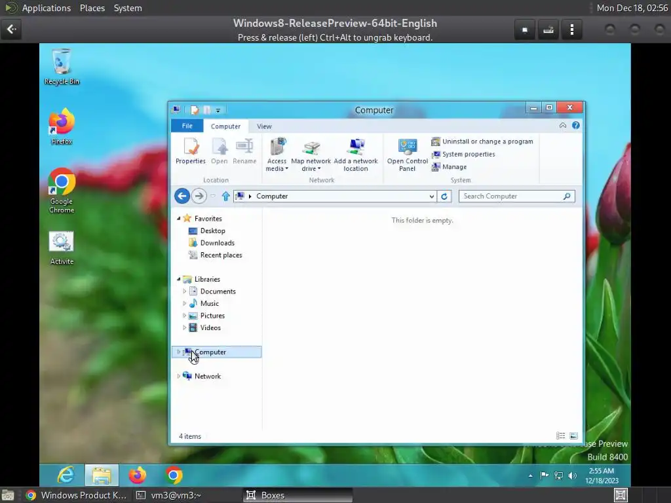Select Google Chrome desktop shortcut

[x=62, y=191]
